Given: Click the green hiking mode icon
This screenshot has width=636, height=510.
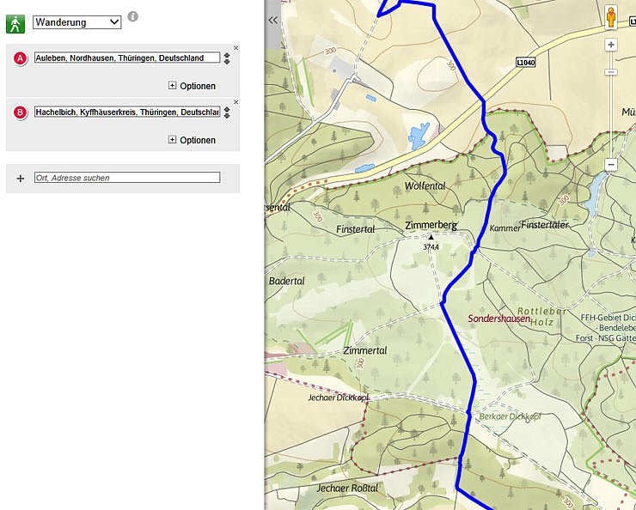Looking at the screenshot, I should [x=15, y=22].
